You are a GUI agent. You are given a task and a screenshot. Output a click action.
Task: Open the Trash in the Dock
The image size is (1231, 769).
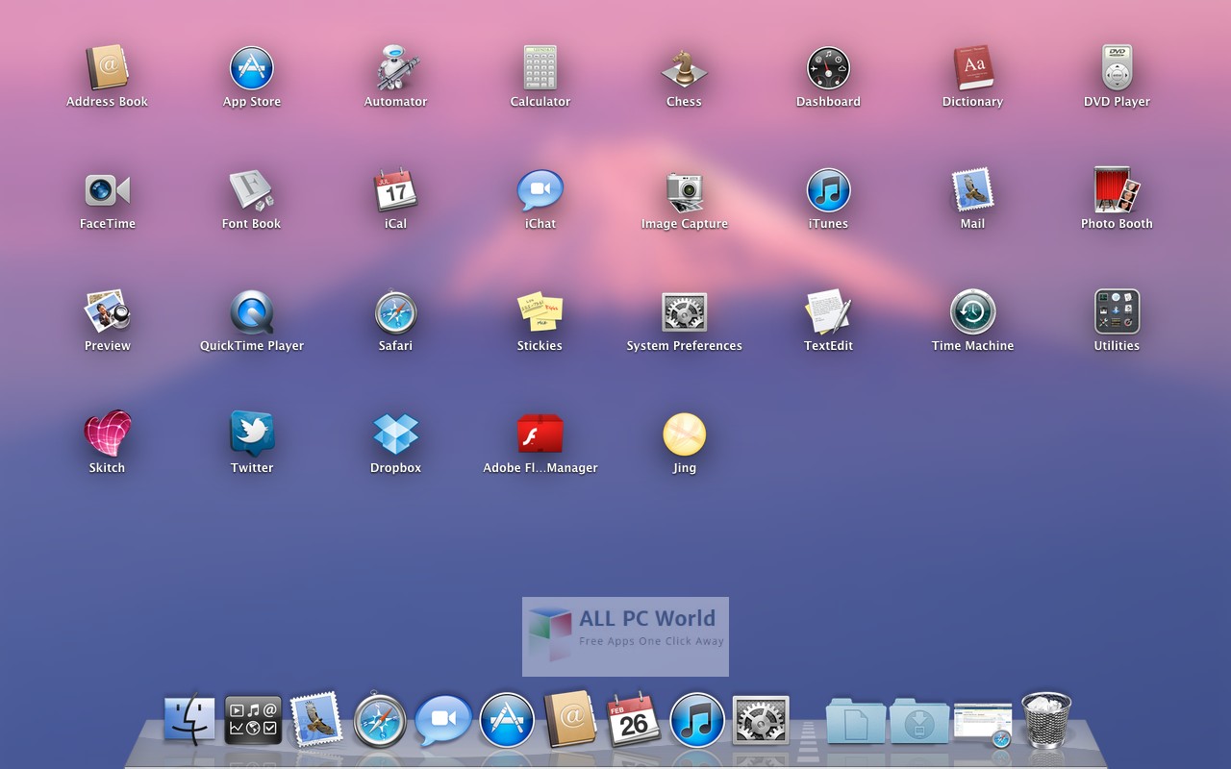1045,719
